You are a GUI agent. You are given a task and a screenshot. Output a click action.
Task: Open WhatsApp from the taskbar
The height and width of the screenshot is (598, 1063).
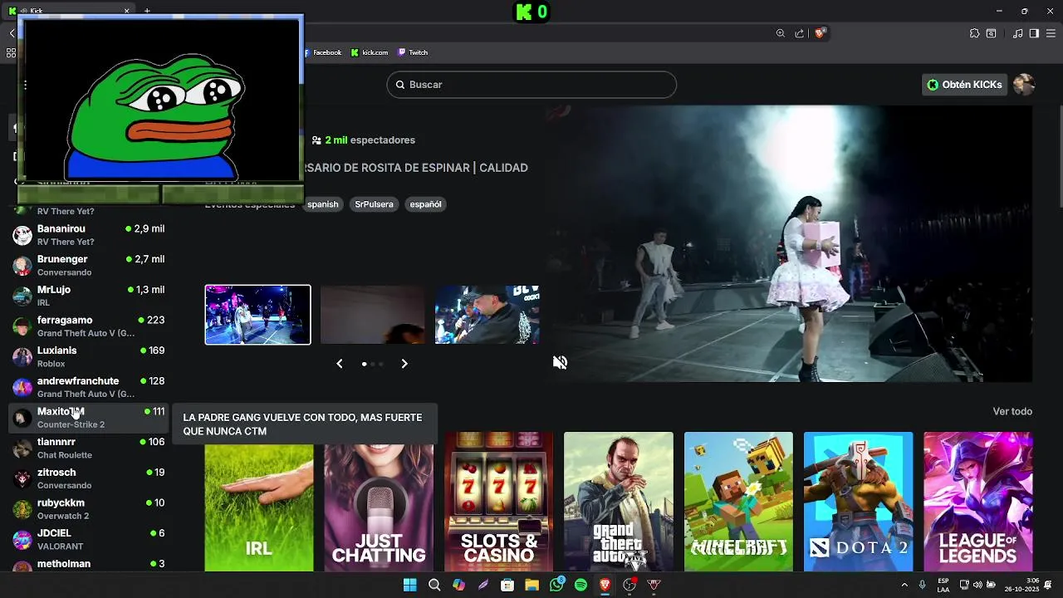(556, 585)
